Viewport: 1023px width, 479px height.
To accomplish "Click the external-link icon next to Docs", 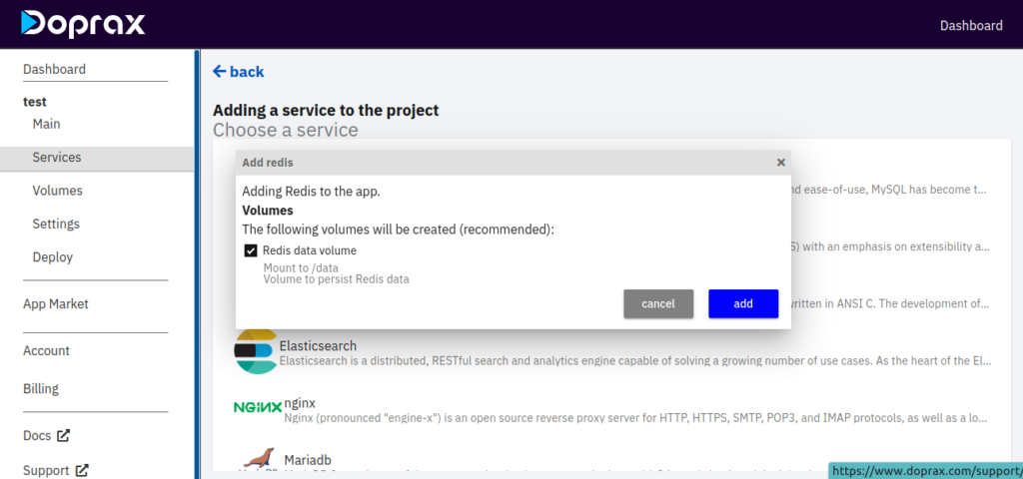I will pos(63,435).
